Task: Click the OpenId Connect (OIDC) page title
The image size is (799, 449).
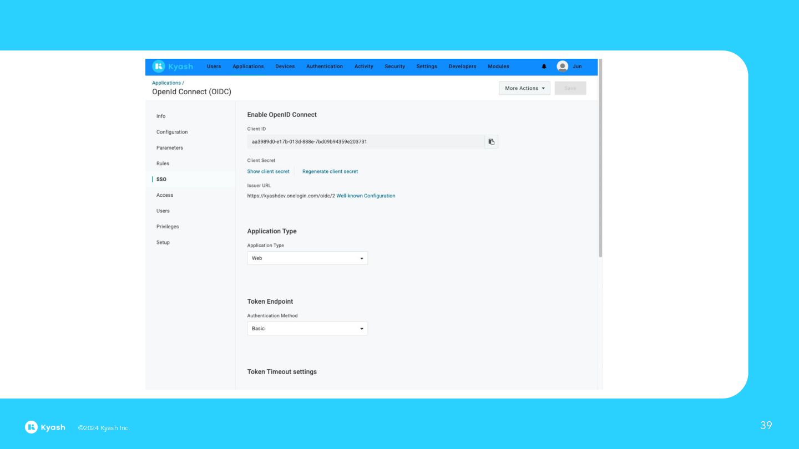Action: (x=191, y=92)
